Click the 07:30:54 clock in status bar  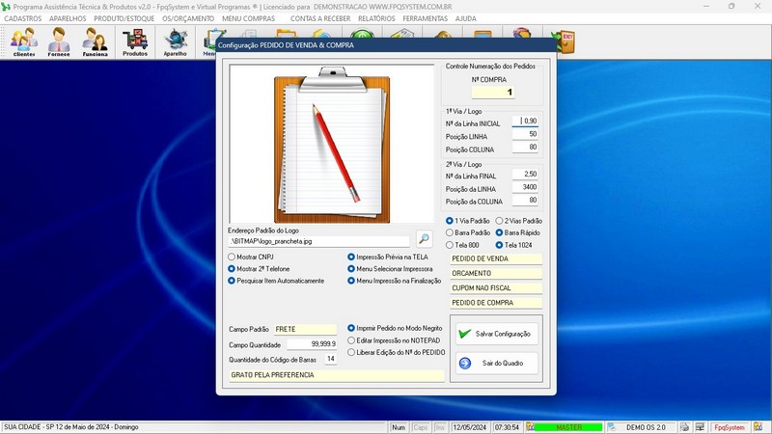[x=507, y=427]
